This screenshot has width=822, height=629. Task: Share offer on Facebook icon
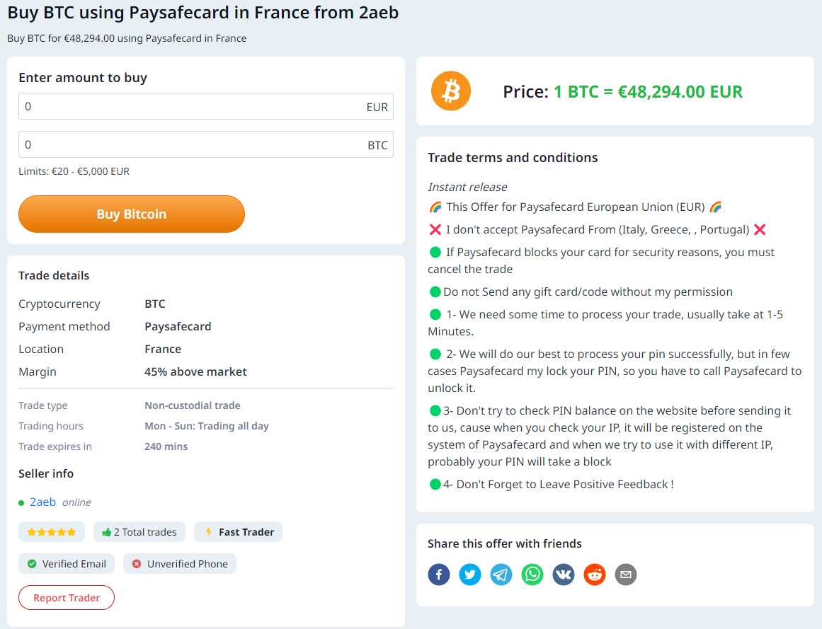pyautogui.click(x=439, y=575)
